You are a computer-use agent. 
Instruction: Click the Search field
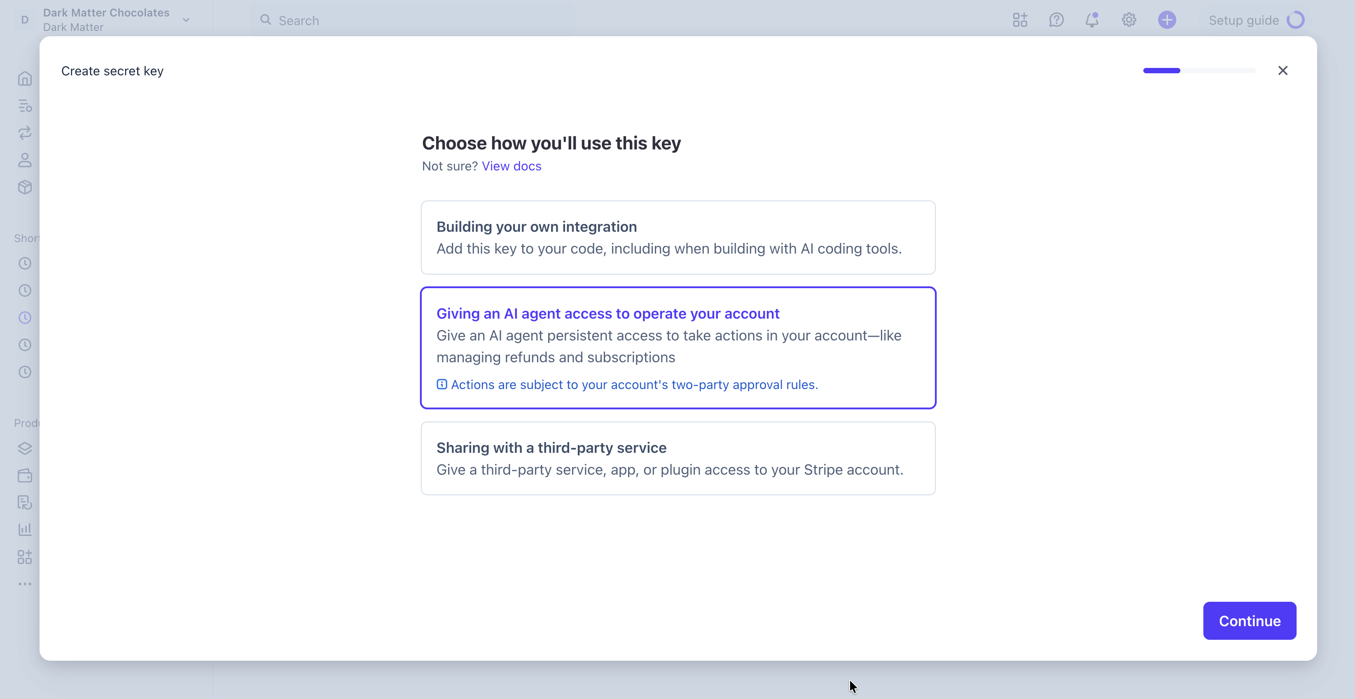click(x=412, y=21)
